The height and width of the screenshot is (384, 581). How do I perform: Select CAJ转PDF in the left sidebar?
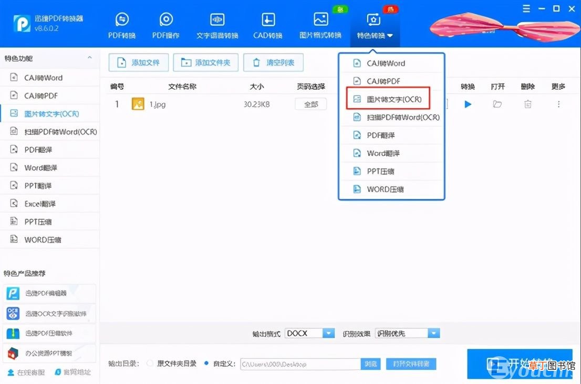(x=50, y=95)
